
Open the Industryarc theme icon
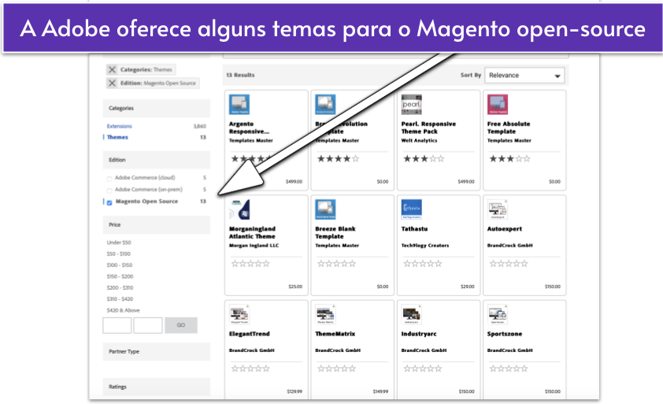(411, 314)
